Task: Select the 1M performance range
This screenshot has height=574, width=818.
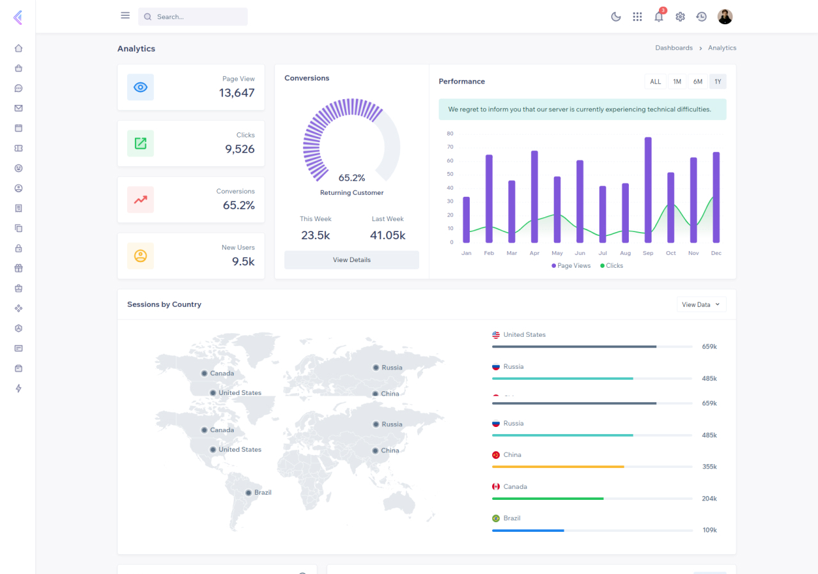Action: click(x=677, y=82)
